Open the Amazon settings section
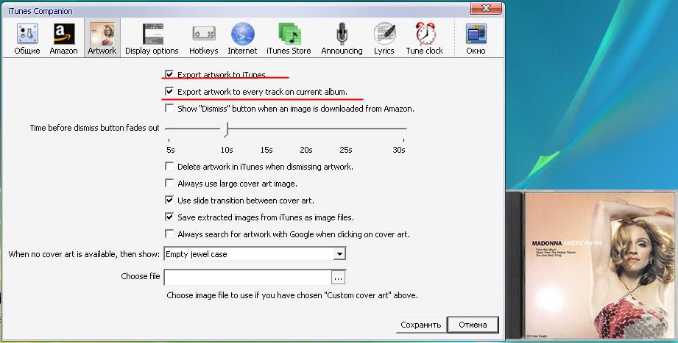Screen dimensions: 678x343 pos(64,38)
